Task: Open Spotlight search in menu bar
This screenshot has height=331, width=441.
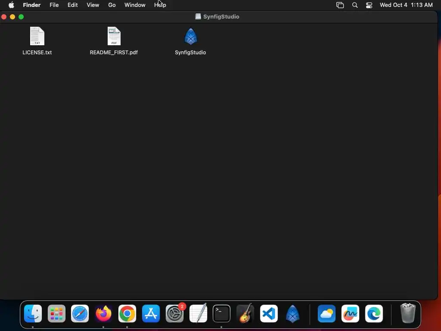Action: click(355, 5)
